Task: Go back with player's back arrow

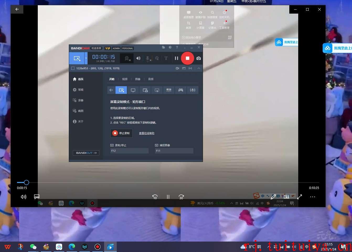Action: click(17, 9)
